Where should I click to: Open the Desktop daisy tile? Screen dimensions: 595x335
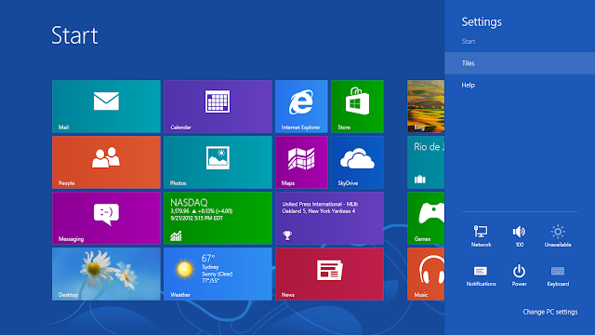(106, 274)
